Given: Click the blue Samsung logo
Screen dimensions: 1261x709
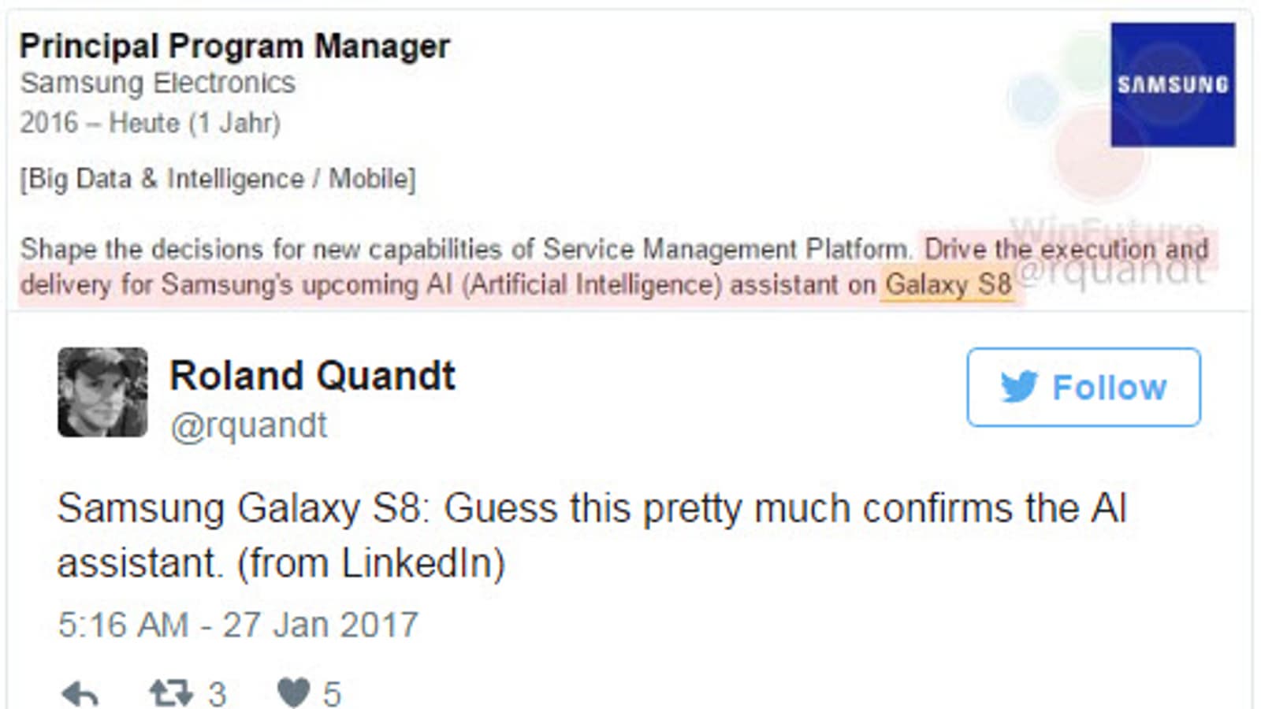Looking at the screenshot, I should click(1172, 84).
